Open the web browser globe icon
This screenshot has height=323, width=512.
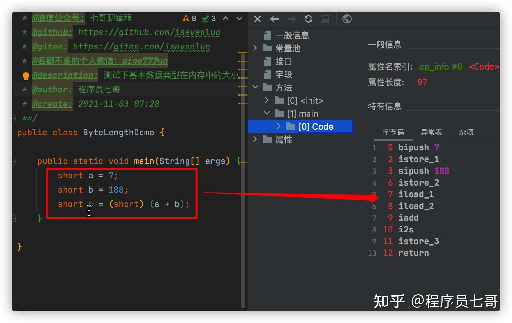[x=347, y=19]
